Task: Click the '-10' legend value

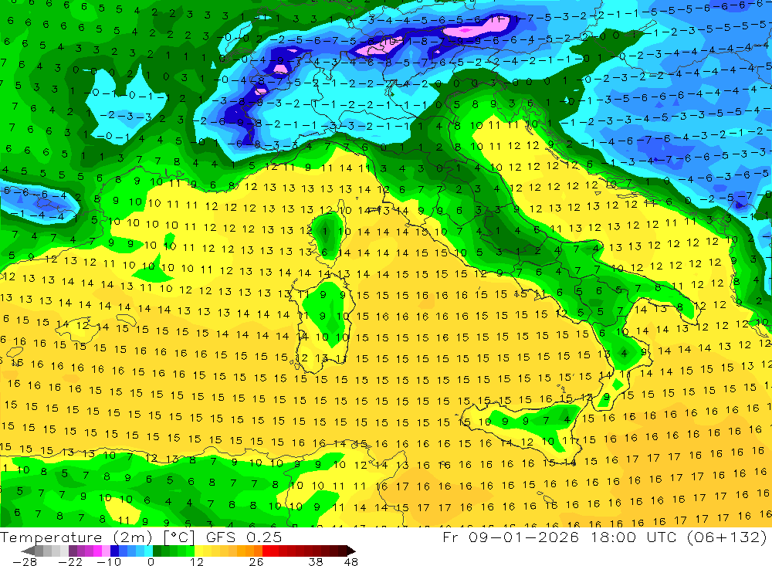Action: (109, 561)
